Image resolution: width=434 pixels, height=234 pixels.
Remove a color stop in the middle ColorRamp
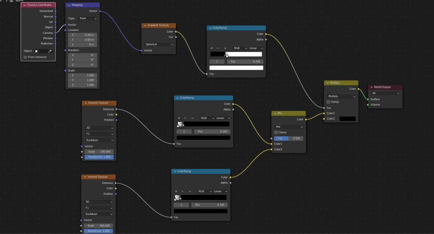click(x=185, y=118)
